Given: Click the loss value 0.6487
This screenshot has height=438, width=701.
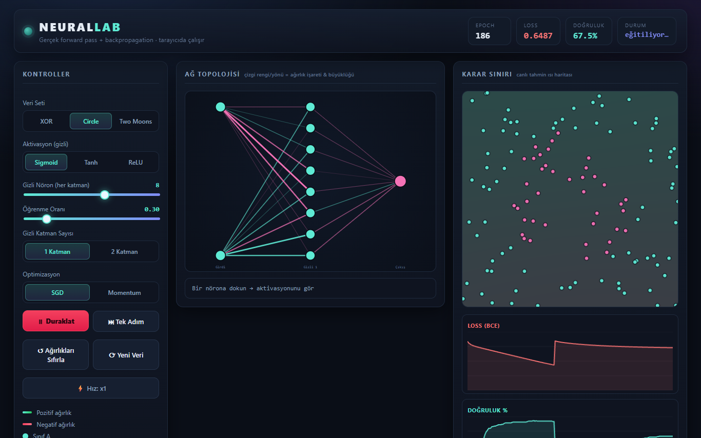Looking at the screenshot, I should 538,35.
